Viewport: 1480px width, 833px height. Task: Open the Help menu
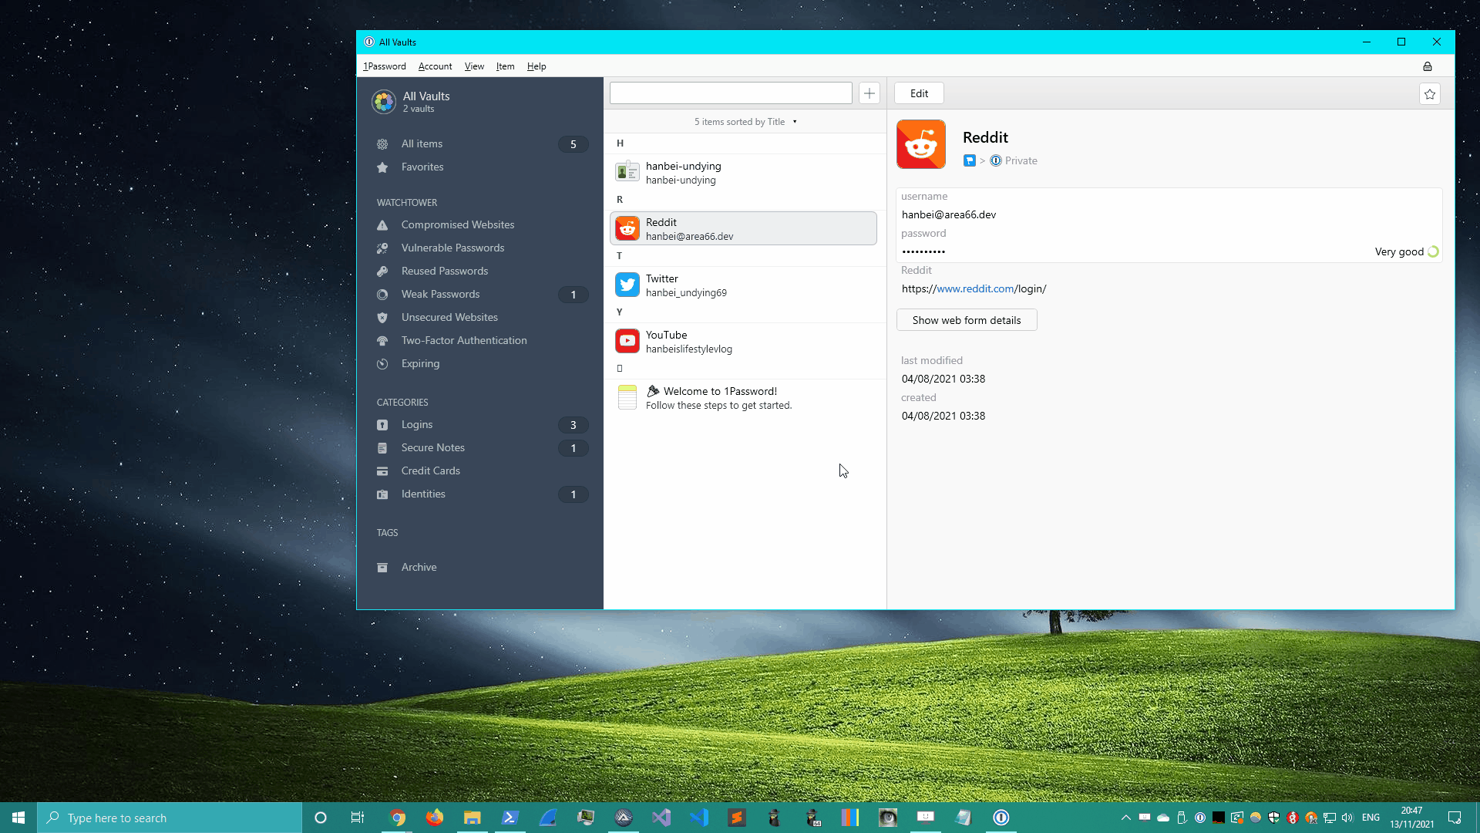pyautogui.click(x=536, y=66)
